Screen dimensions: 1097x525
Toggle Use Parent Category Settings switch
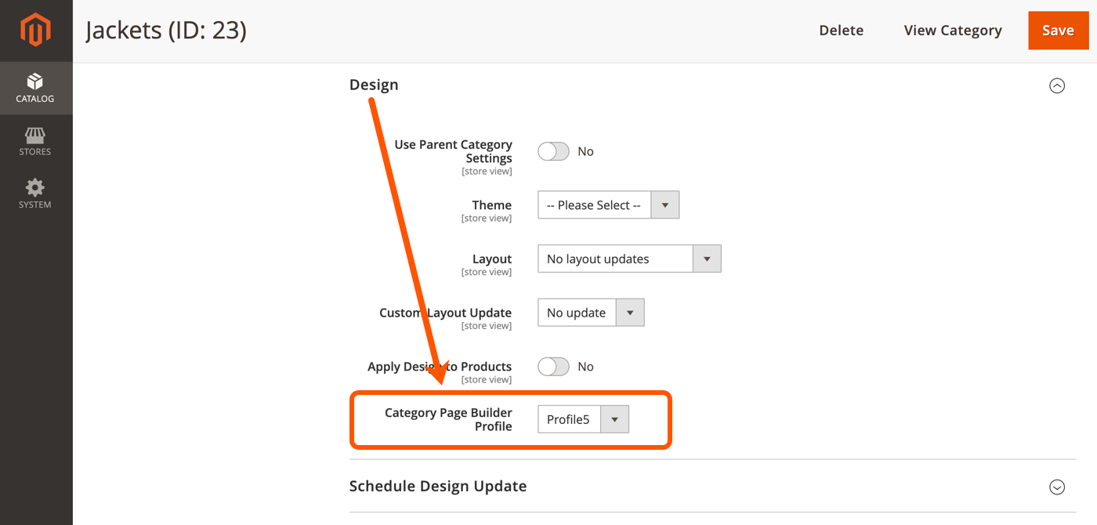tap(553, 151)
